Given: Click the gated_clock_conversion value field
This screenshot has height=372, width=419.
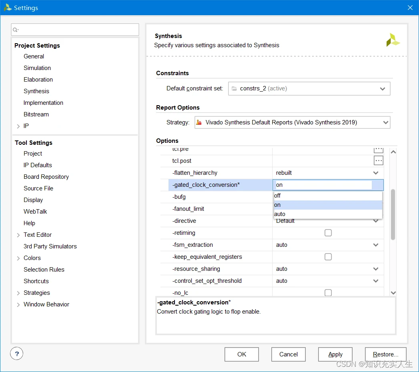Looking at the screenshot, I should click(328, 185).
